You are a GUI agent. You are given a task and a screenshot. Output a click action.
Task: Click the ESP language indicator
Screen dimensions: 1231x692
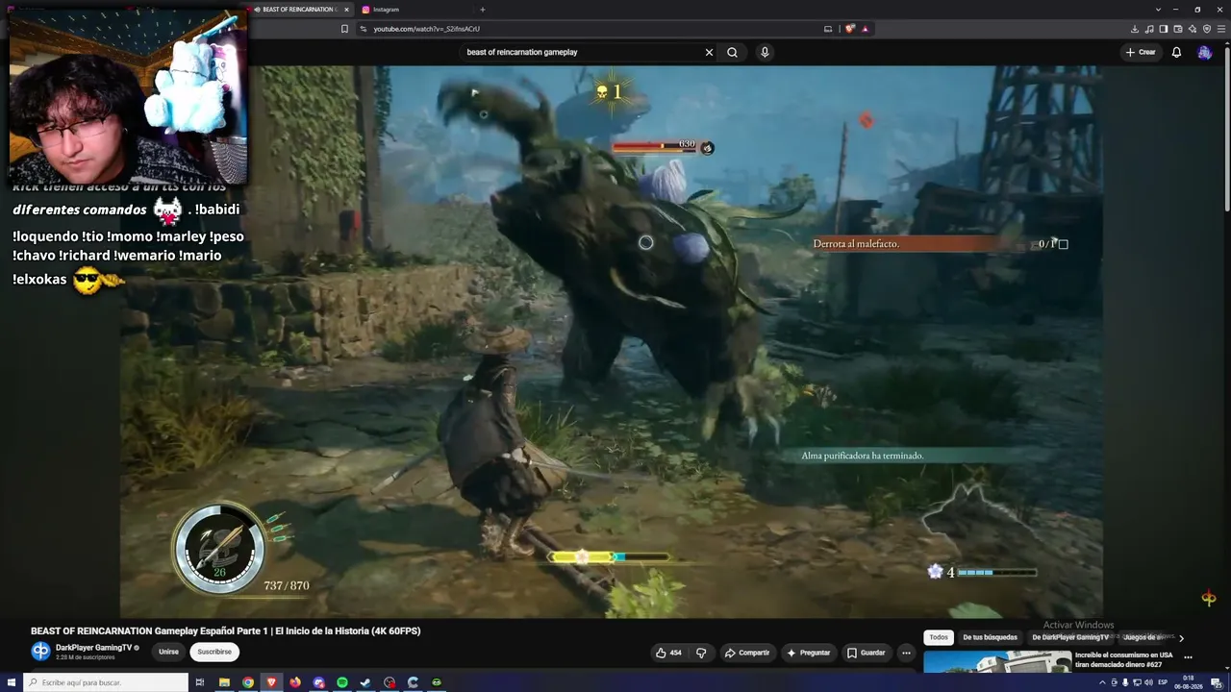pyautogui.click(x=1163, y=682)
